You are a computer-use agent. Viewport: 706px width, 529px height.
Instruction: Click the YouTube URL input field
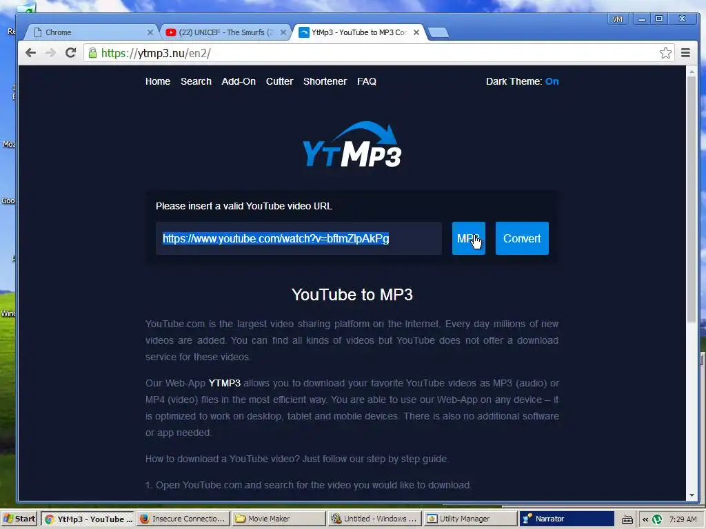coord(299,238)
